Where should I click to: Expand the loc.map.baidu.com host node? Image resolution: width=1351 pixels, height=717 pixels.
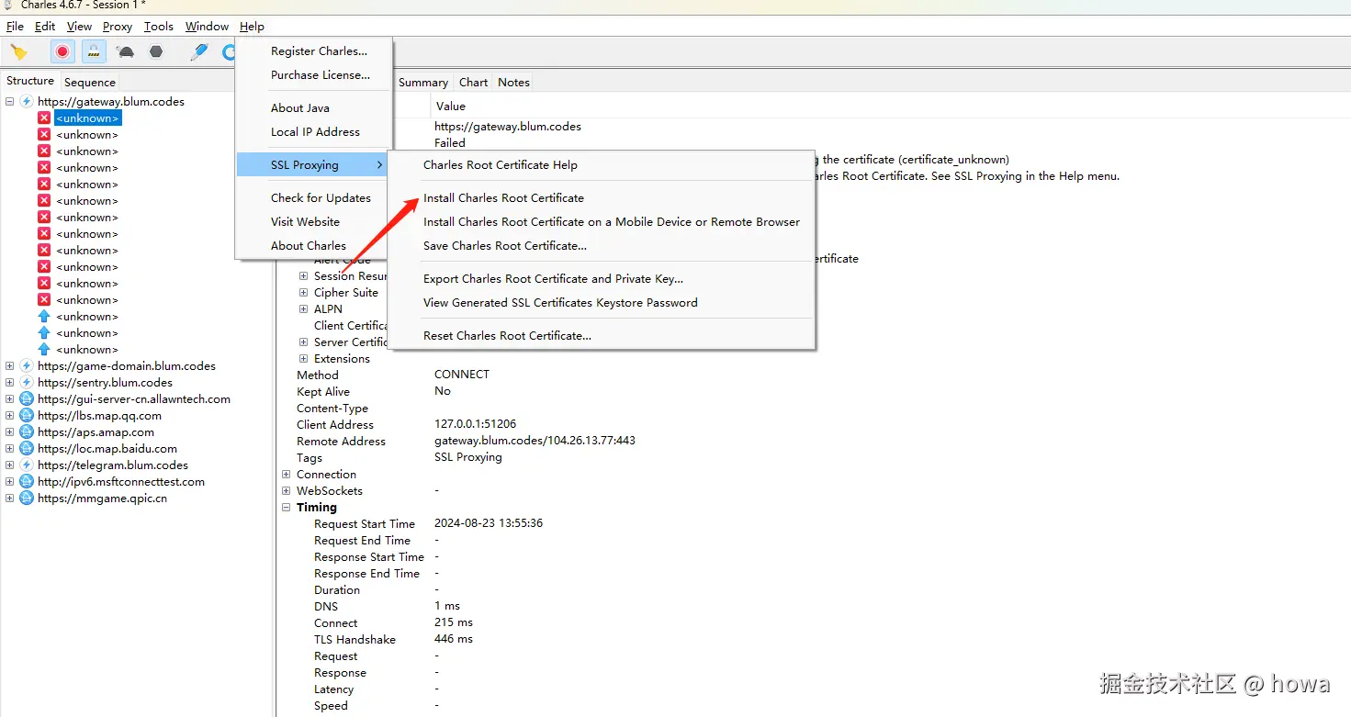[x=10, y=448]
